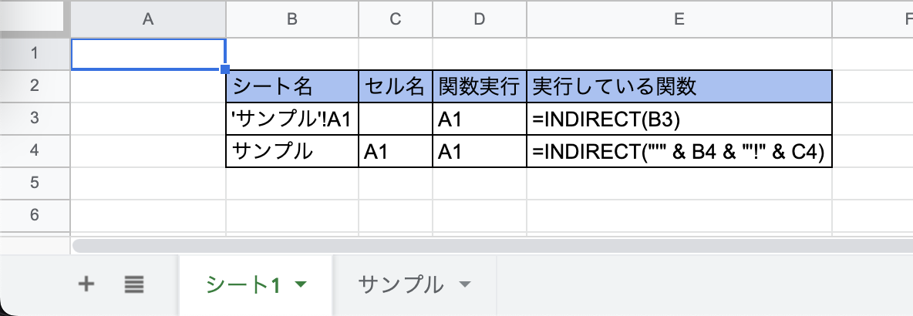Click the シート名 header cell

292,86
